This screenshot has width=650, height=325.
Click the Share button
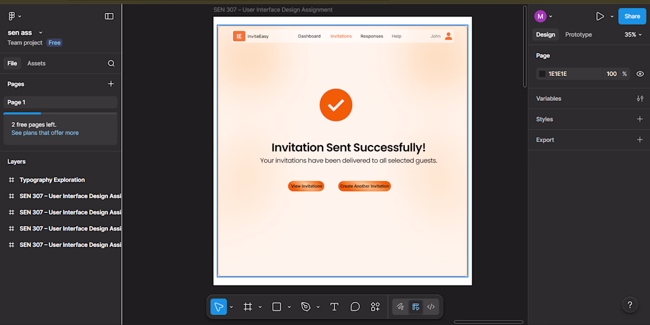[x=632, y=16]
